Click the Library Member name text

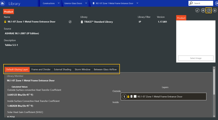[x=31, y=81]
